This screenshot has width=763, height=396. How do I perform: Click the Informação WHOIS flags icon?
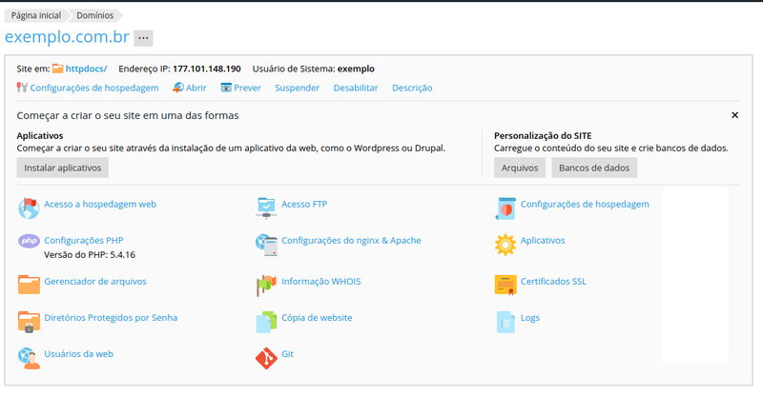pos(266,283)
